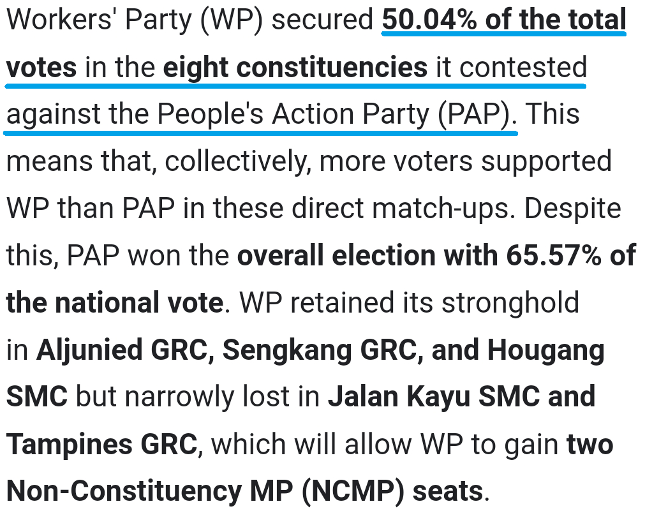Image resolution: width=645 pixels, height=511 pixels.
Task: Click the bold word "two" before NCMP
Action: [x=590, y=445]
